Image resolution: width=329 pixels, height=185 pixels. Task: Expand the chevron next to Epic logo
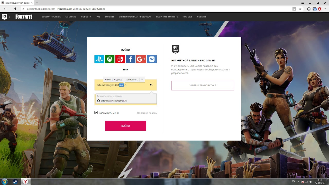tap(10, 17)
